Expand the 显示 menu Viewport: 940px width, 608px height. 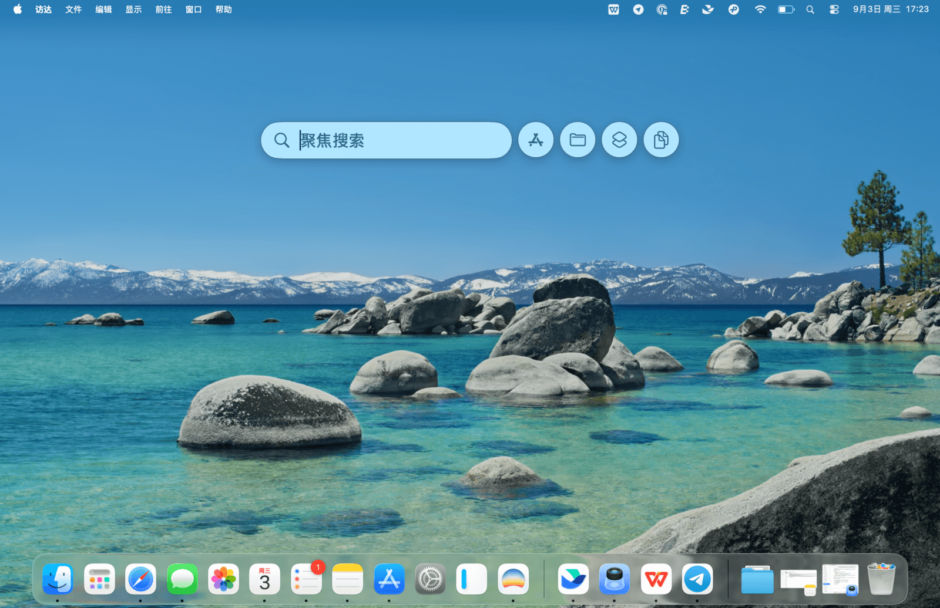pos(133,9)
